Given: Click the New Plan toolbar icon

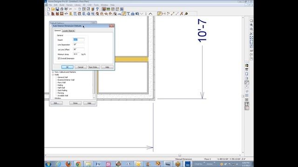Looking at the screenshot, I should [48, 9].
